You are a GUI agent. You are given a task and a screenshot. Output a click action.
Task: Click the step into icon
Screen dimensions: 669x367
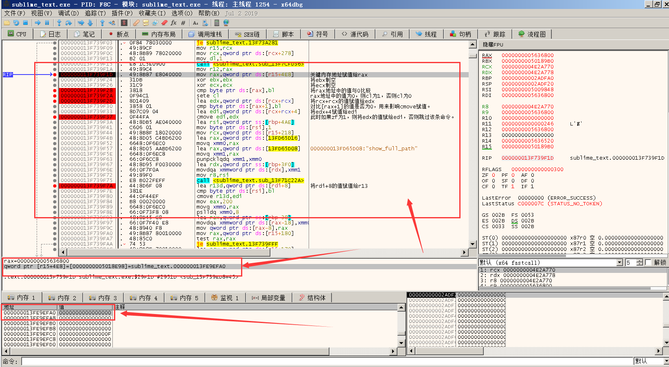pyautogui.click(x=59, y=23)
